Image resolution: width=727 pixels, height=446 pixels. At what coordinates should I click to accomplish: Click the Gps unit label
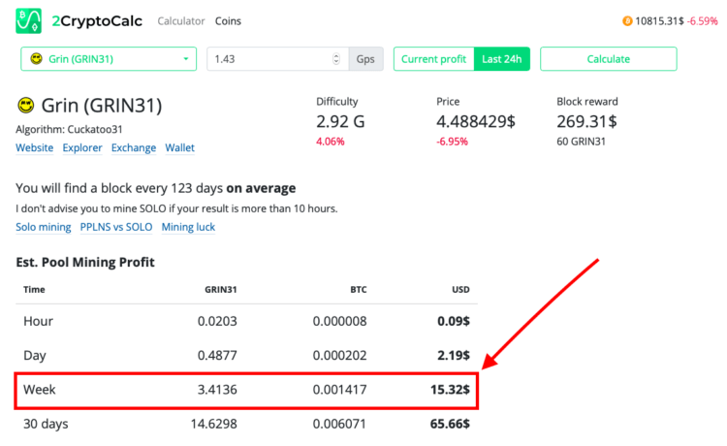point(365,59)
